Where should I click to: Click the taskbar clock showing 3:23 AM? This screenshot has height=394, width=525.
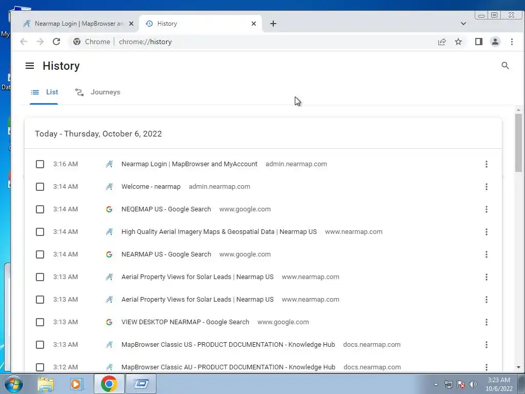coord(499,384)
